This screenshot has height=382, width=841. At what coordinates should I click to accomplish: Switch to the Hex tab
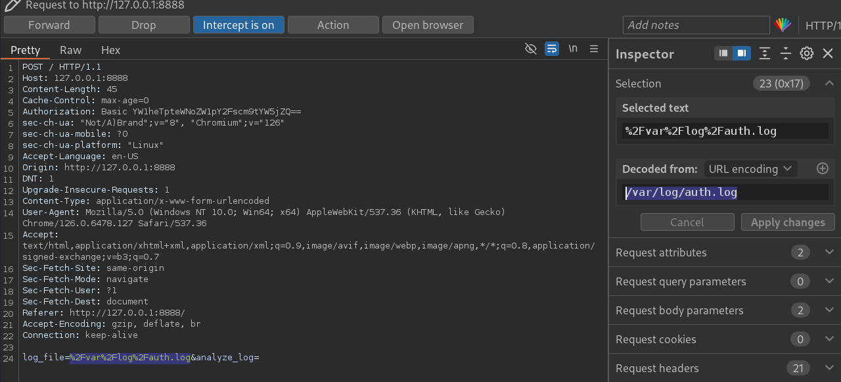coord(111,50)
